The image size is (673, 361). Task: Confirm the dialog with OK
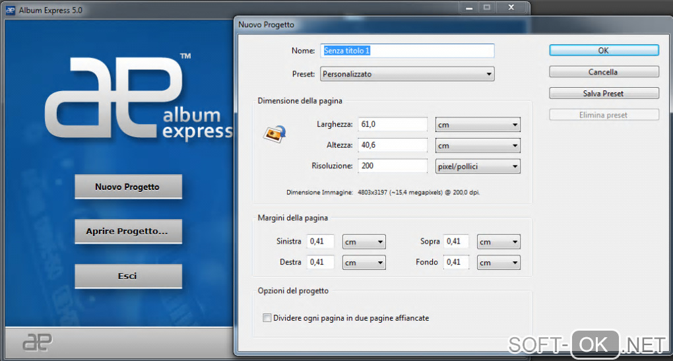coord(604,50)
